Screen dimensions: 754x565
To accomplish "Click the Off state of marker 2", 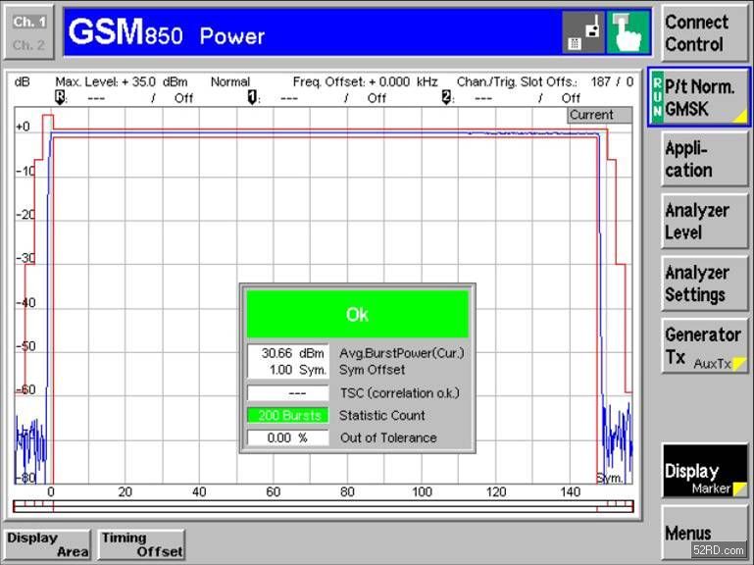I will (571, 98).
